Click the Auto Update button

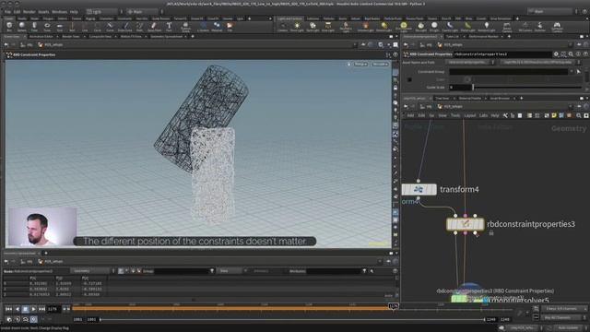(568, 328)
